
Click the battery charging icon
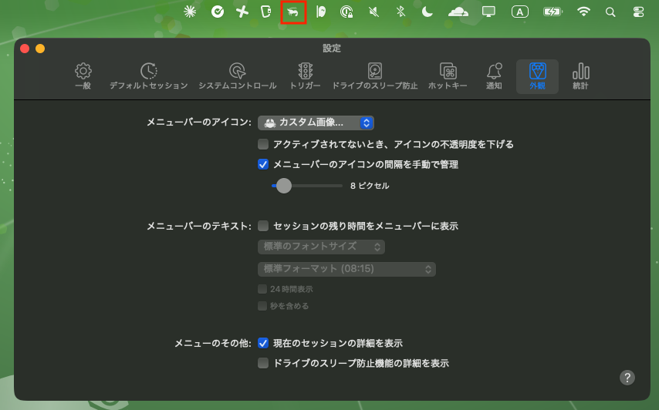tap(553, 12)
